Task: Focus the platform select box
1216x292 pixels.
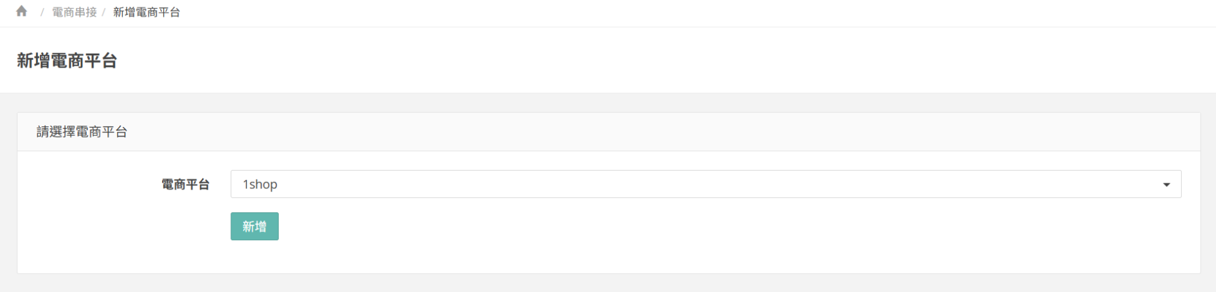Action: pyautogui.click(x=705, y=184)
